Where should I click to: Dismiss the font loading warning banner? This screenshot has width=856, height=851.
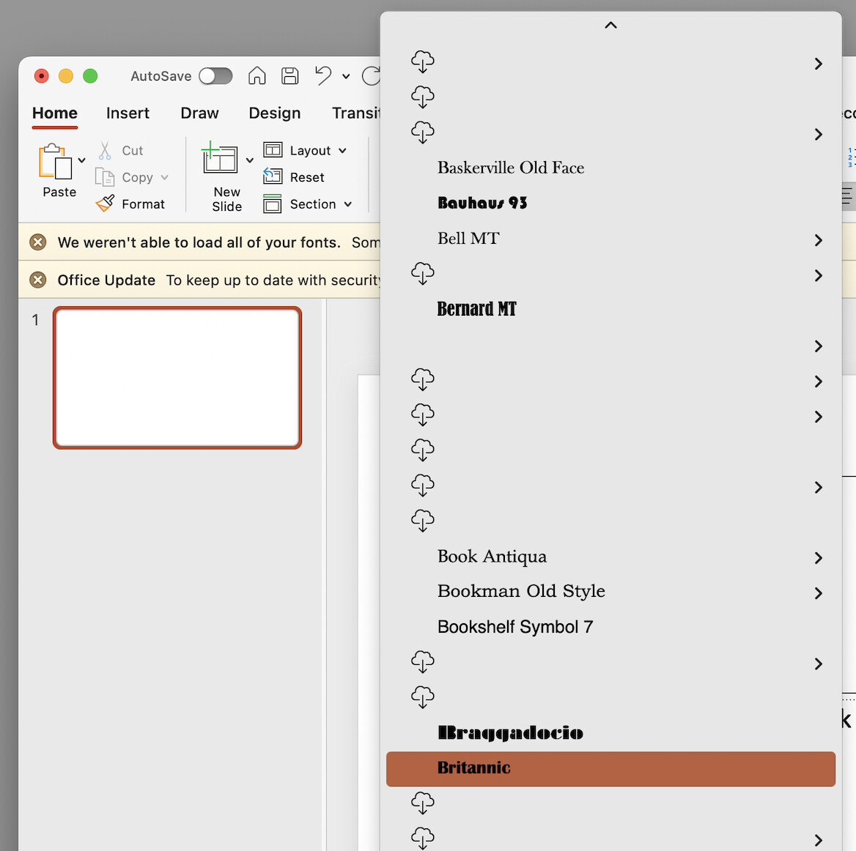(38, 242)
